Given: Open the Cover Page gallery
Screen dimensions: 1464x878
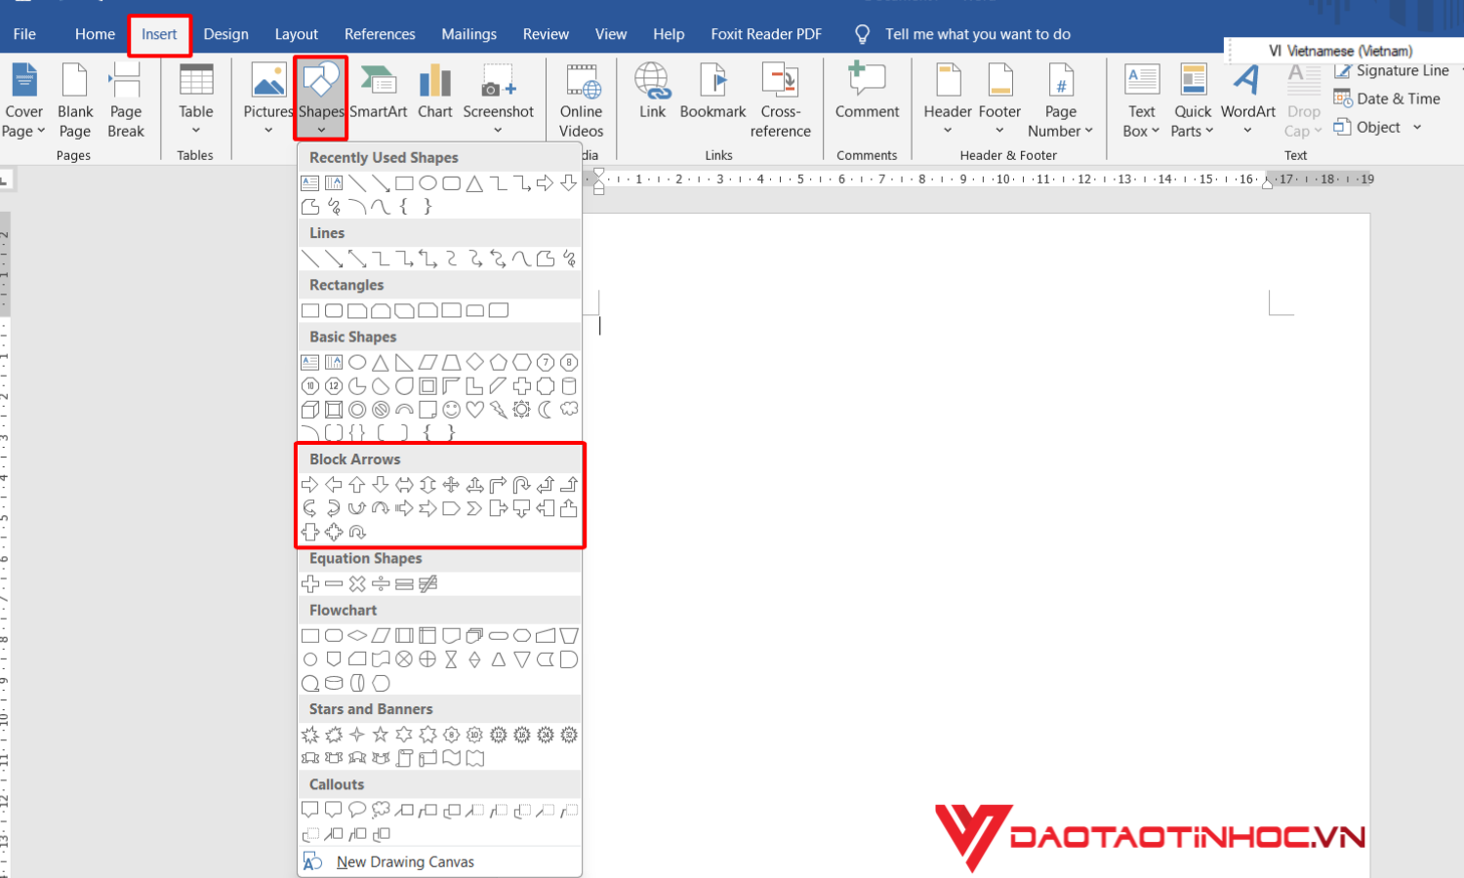Looking at the screenshot, I should pos(24,99).
